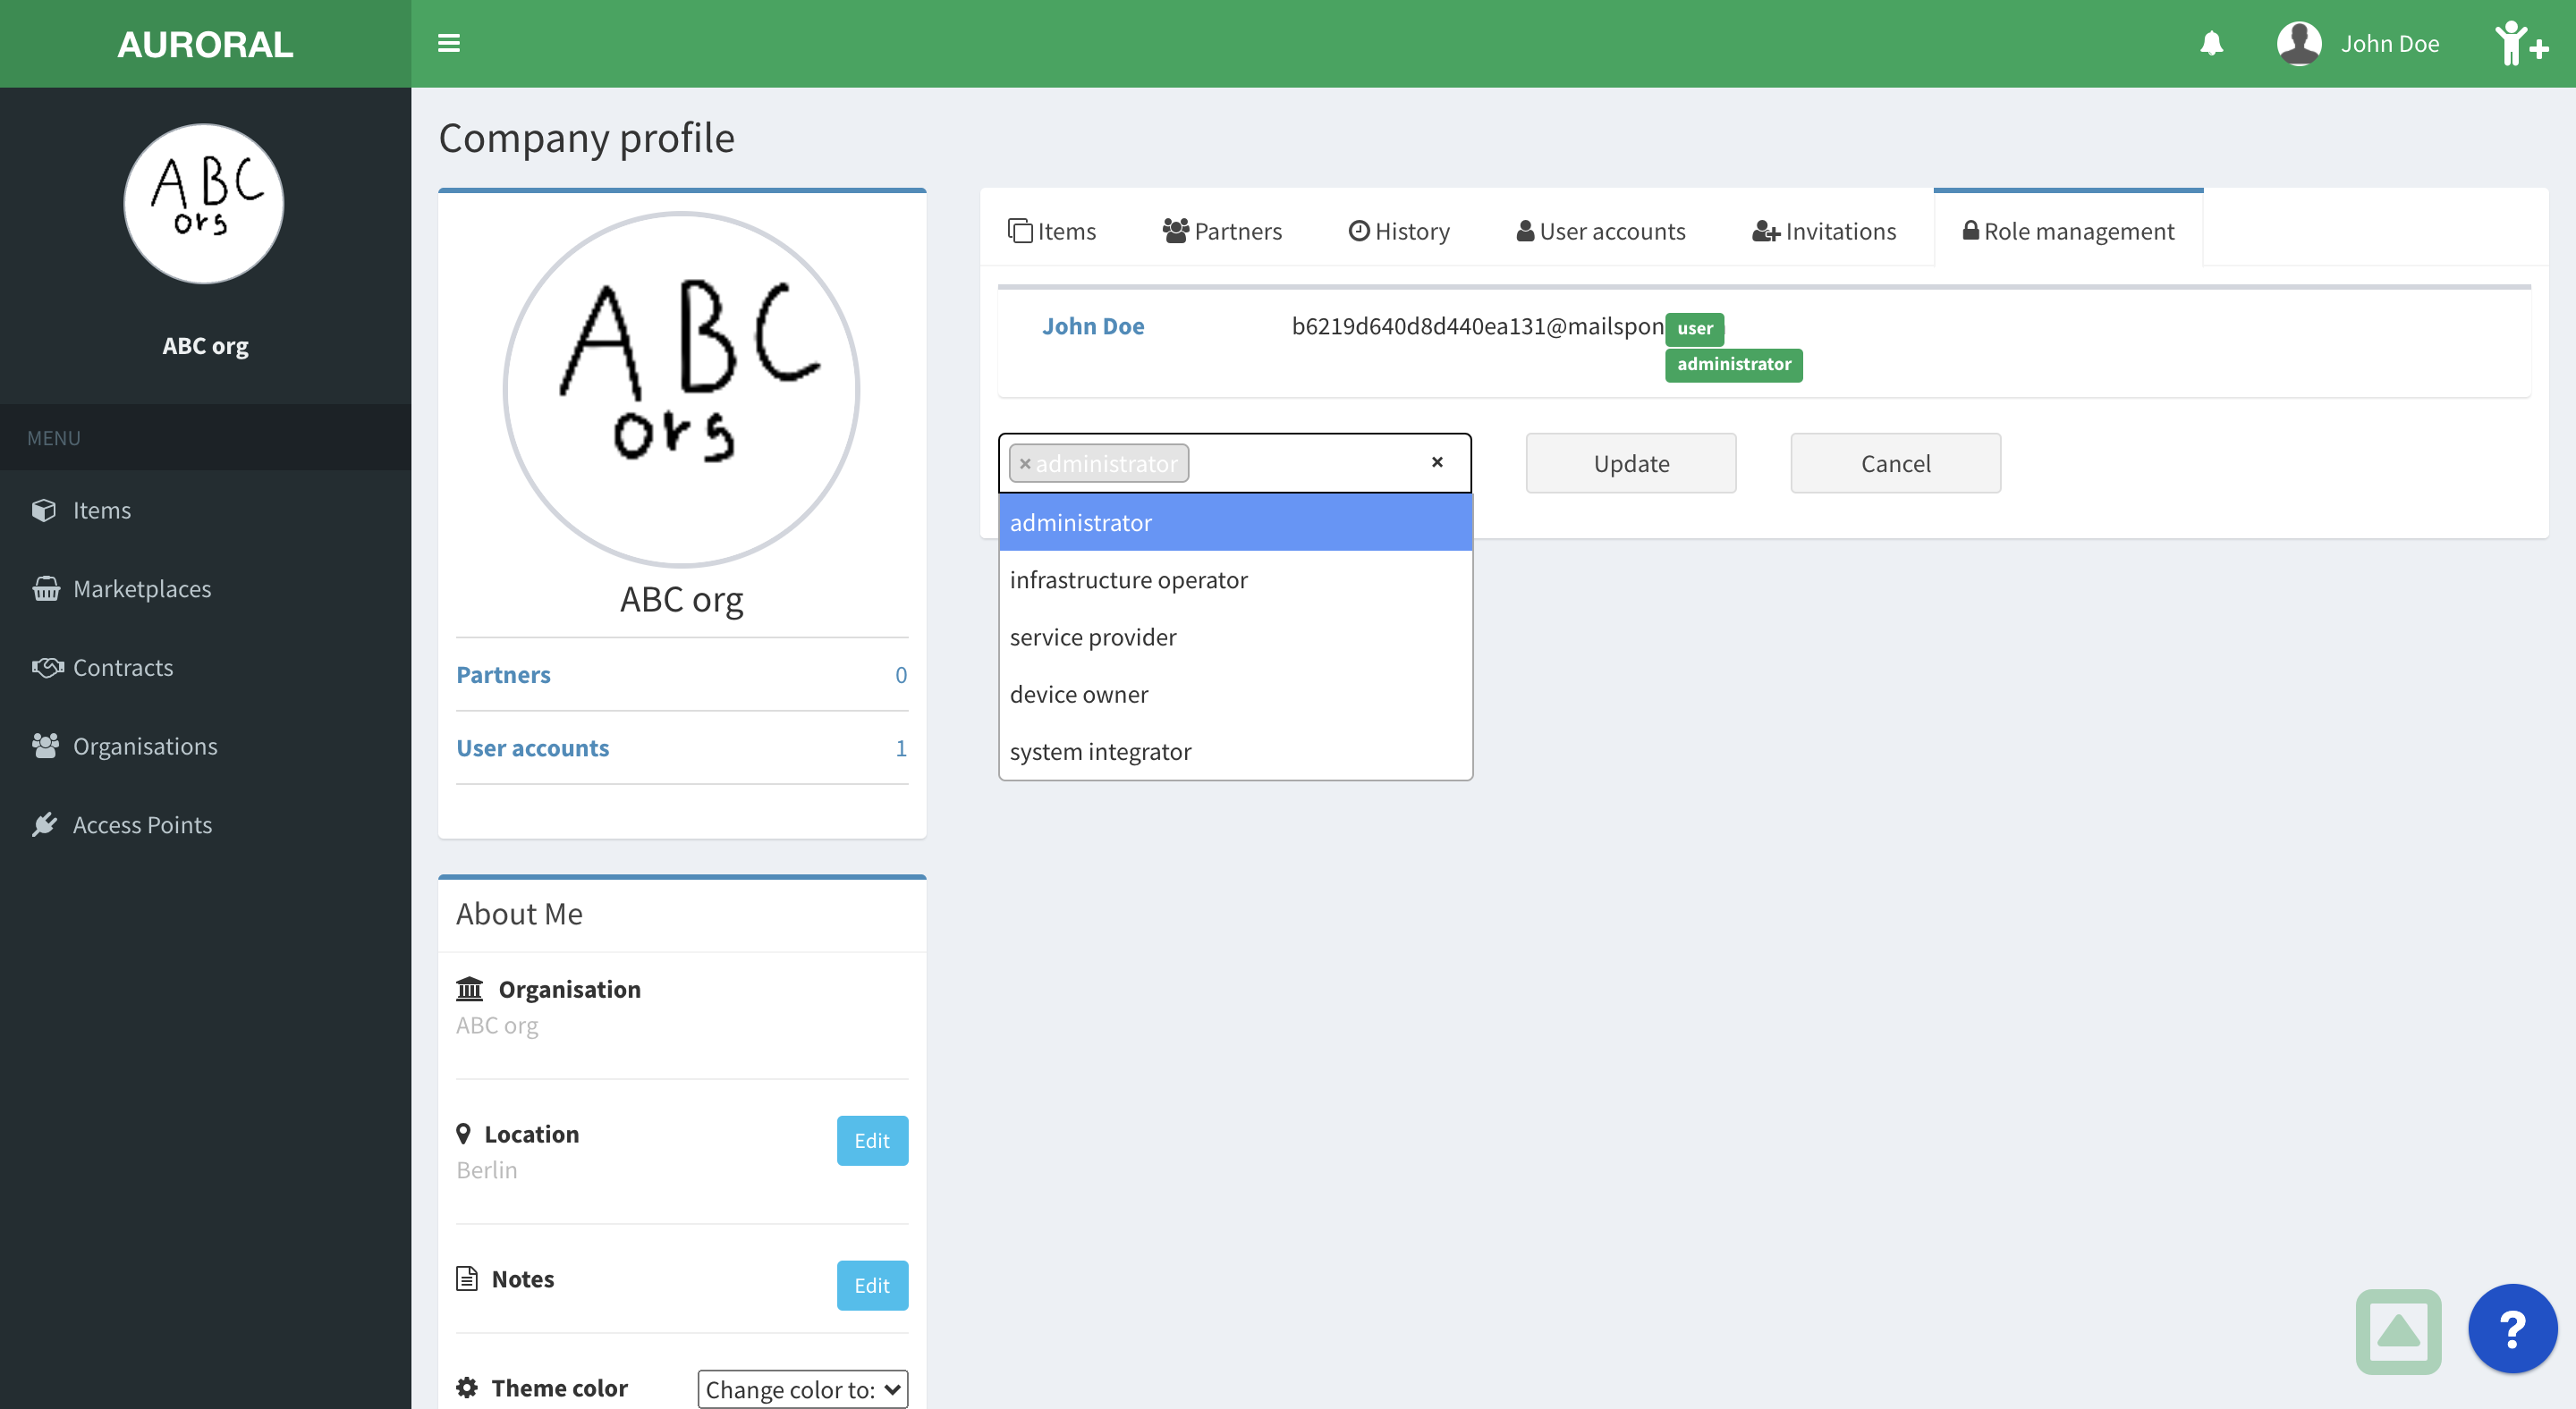The height and width of the screenshot is (1409, 2576).
Task: Switch to the Partners tab
Action: click(1240, 229)
